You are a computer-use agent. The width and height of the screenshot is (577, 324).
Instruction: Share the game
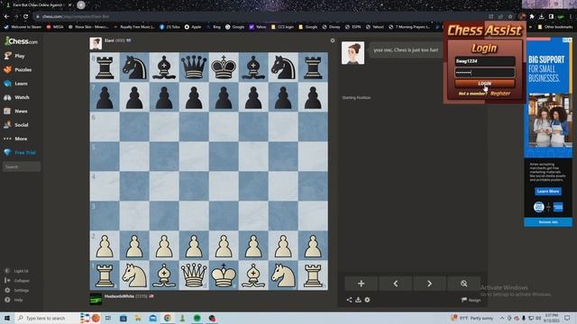(x=349, y=300)
